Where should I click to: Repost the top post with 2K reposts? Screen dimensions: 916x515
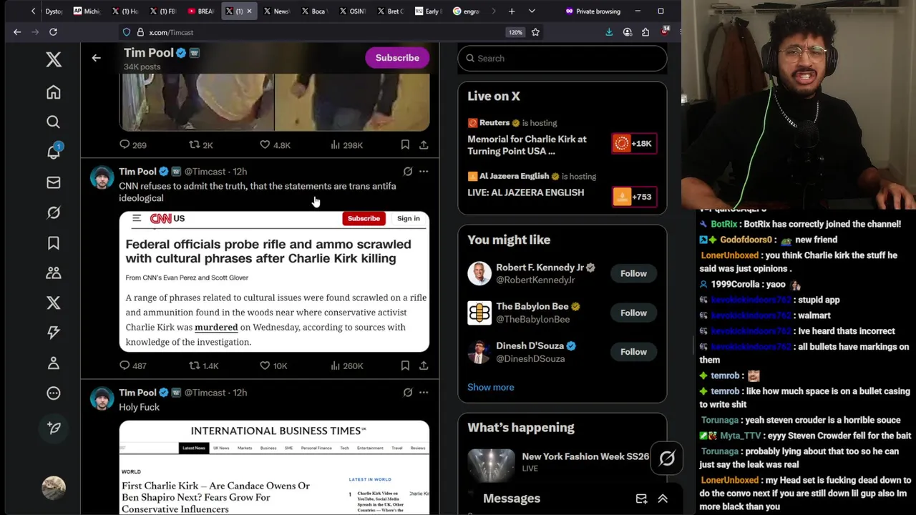[x=201, y=144]
